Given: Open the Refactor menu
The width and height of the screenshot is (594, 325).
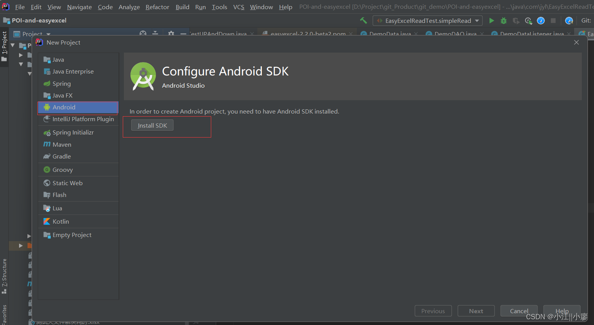Looking at the screenshot, I should [x=157, y=7].
